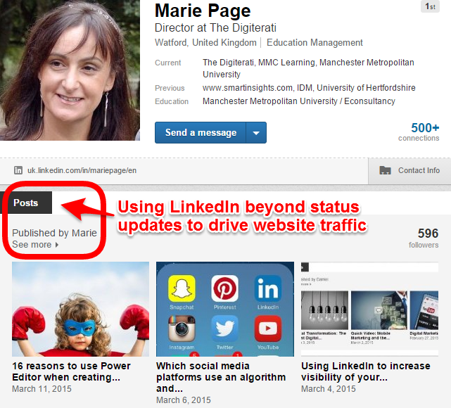Click the March 4, 2015 post date

coord(329,389)
